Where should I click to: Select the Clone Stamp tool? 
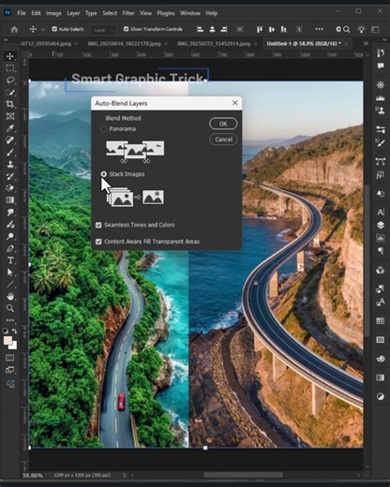click(10, 164)
